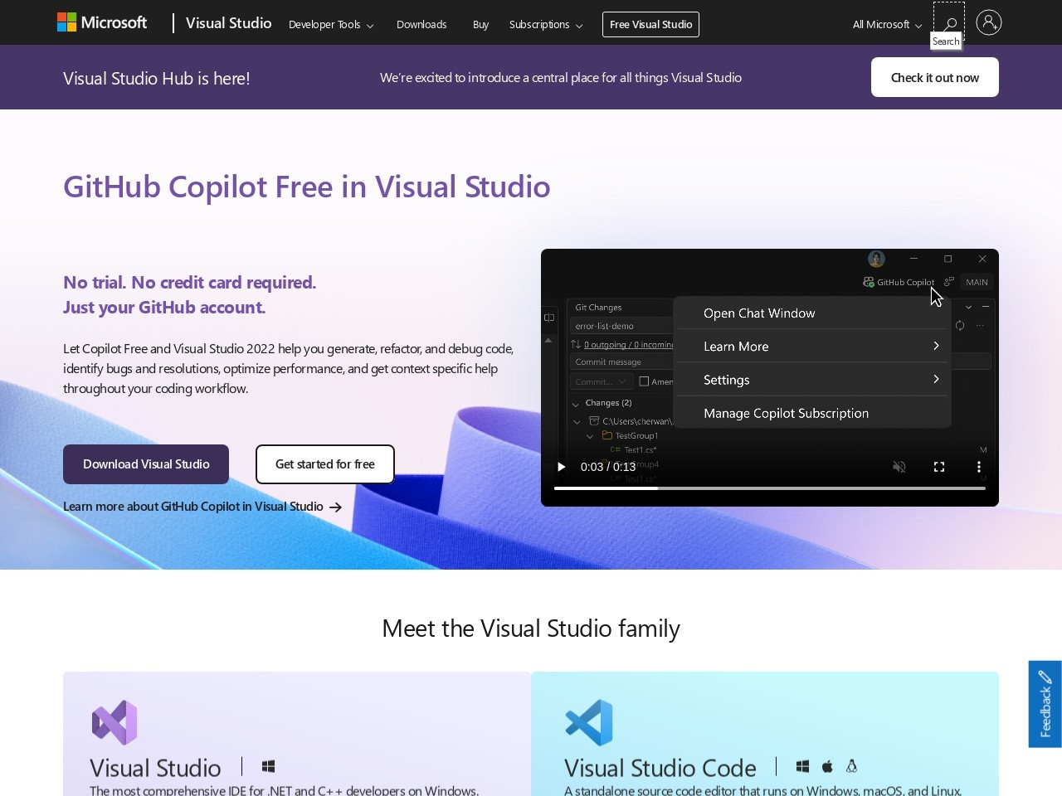Open the Search magnifier icon
Viewport: 1062px width, 796px height.
949,24
